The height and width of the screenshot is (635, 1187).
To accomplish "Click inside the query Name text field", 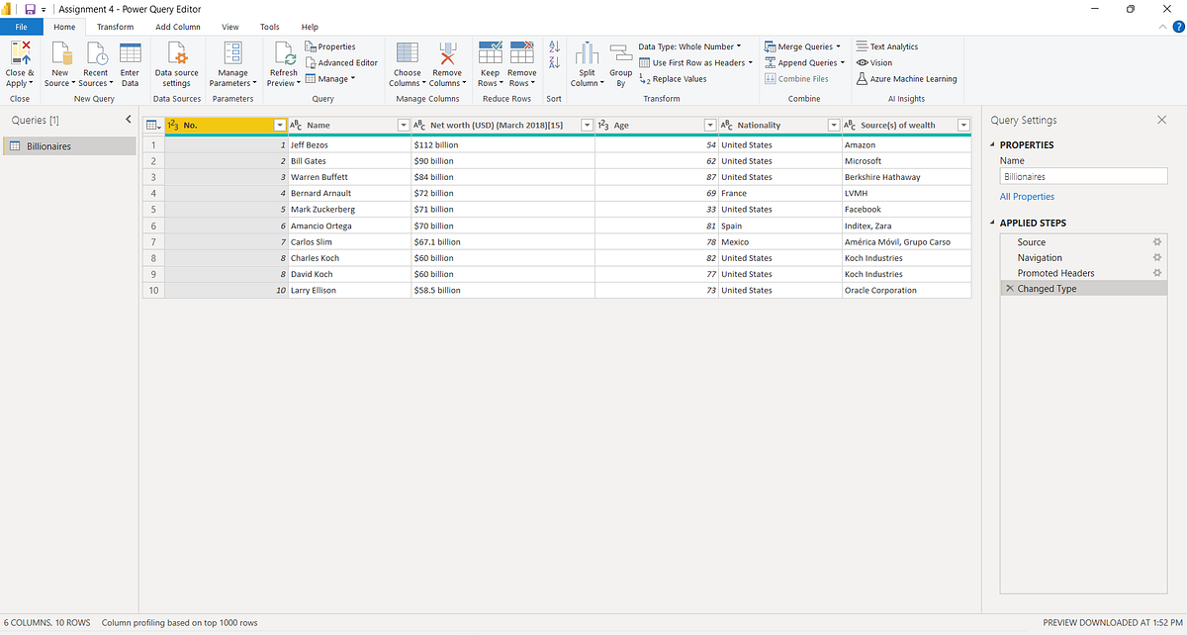I will click(1083, 175).
